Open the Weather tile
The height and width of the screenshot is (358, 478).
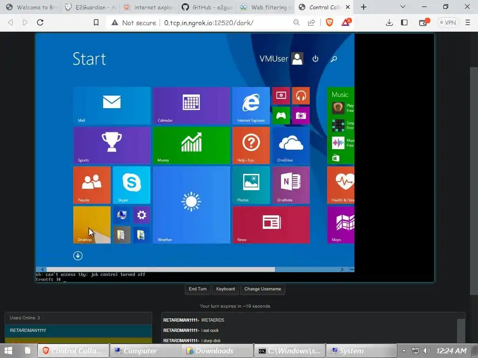click(191, 205)
